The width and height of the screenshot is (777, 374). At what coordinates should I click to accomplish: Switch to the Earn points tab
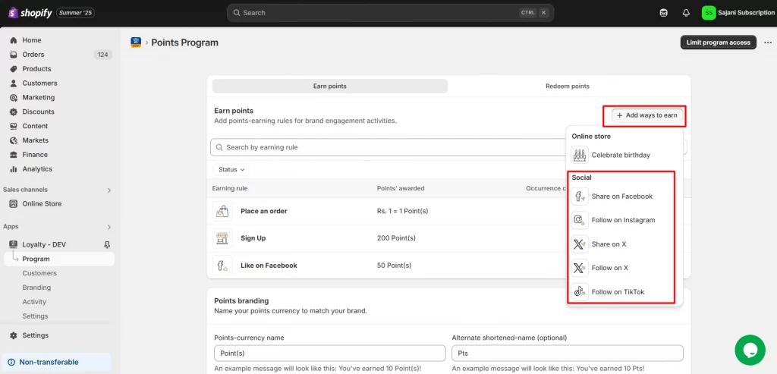coord(330,86)
